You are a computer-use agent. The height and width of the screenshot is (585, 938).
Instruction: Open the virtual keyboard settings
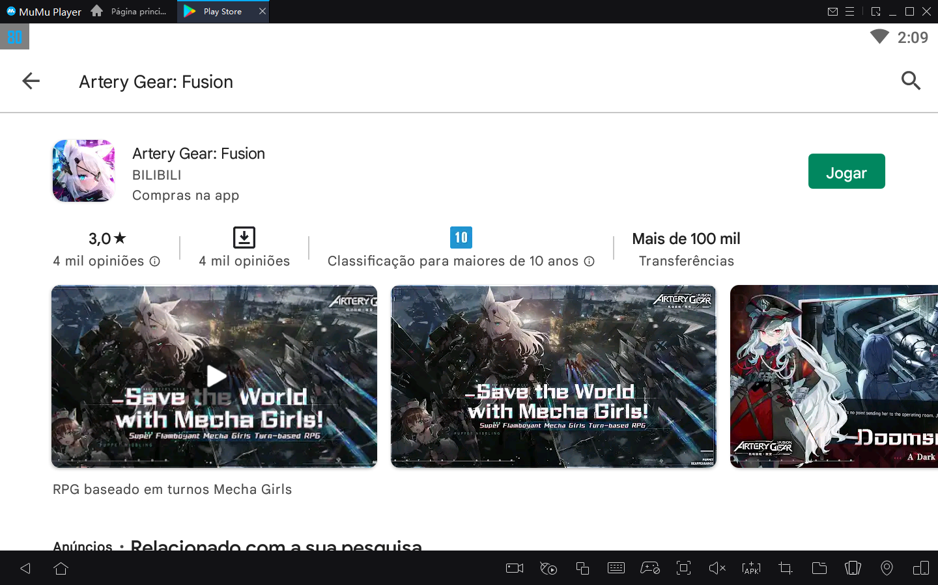coord(616,568)
